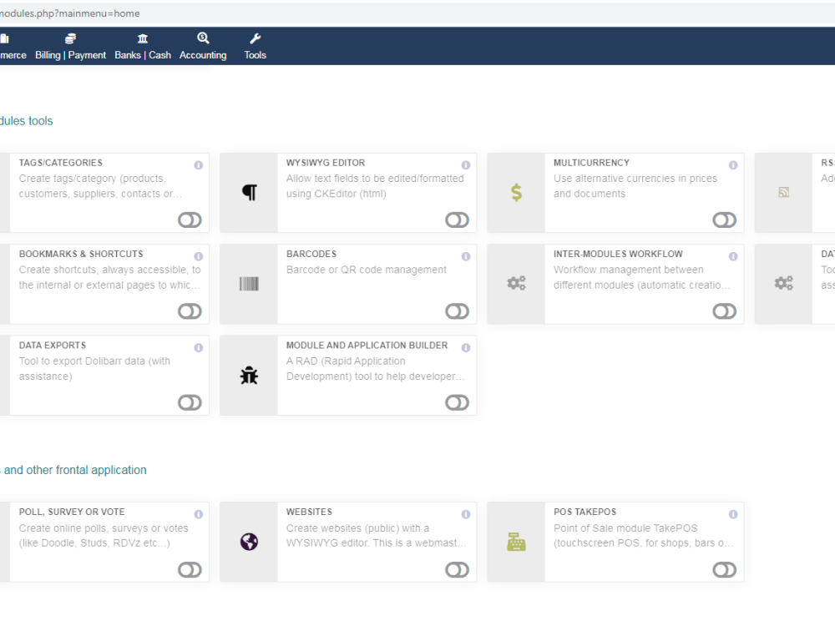Click the Websites globe icon

pos(248,541)
